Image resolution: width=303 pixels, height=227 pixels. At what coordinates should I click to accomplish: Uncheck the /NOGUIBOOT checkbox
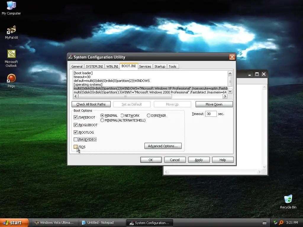coord(75,125)
